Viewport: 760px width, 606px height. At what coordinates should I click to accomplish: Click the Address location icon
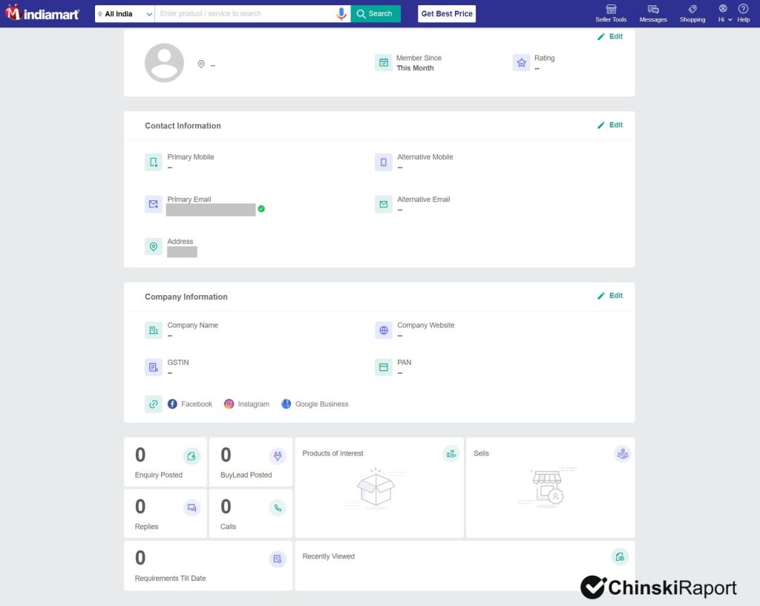pyautogui.click(x=153, y=246)
